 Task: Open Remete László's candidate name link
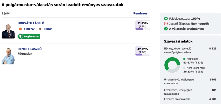tap(30, 49)
